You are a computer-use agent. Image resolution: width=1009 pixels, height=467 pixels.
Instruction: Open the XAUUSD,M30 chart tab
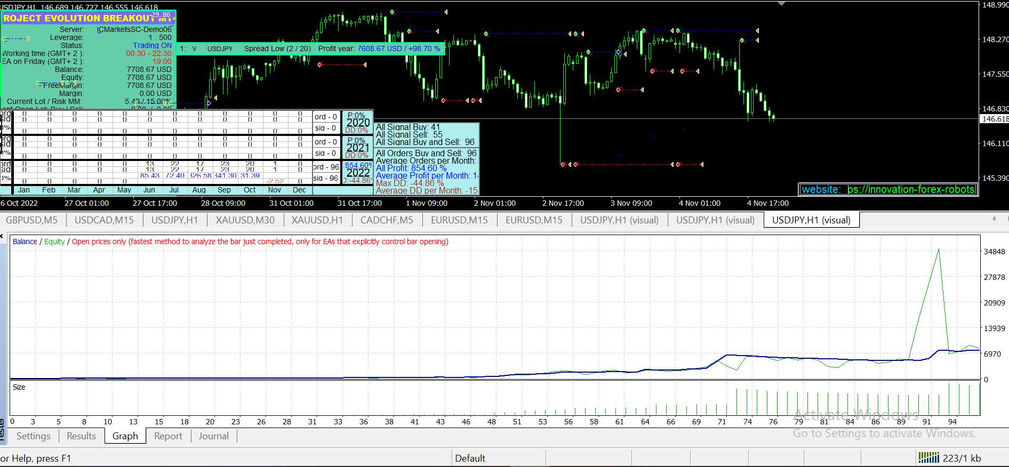coord(245,220)
